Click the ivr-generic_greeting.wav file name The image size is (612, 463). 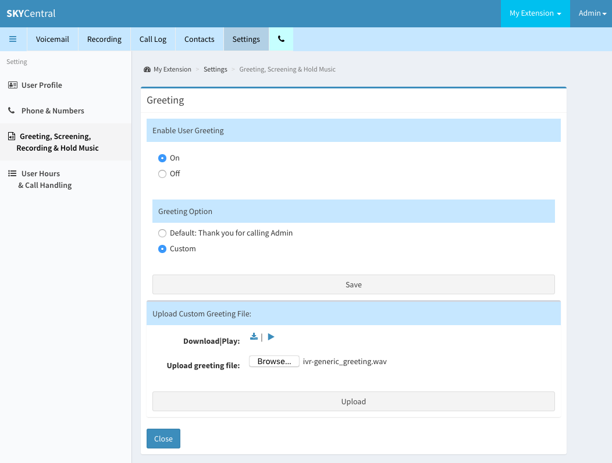click(x=344, y=361)
